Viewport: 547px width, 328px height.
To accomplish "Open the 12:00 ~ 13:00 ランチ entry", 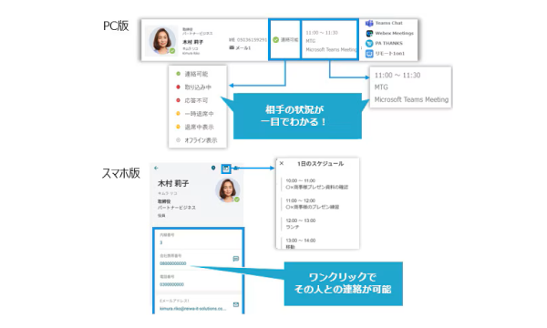I will click(x=301, y=224).
